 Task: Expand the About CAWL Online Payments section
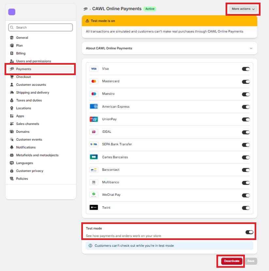(x=251, y=48)
